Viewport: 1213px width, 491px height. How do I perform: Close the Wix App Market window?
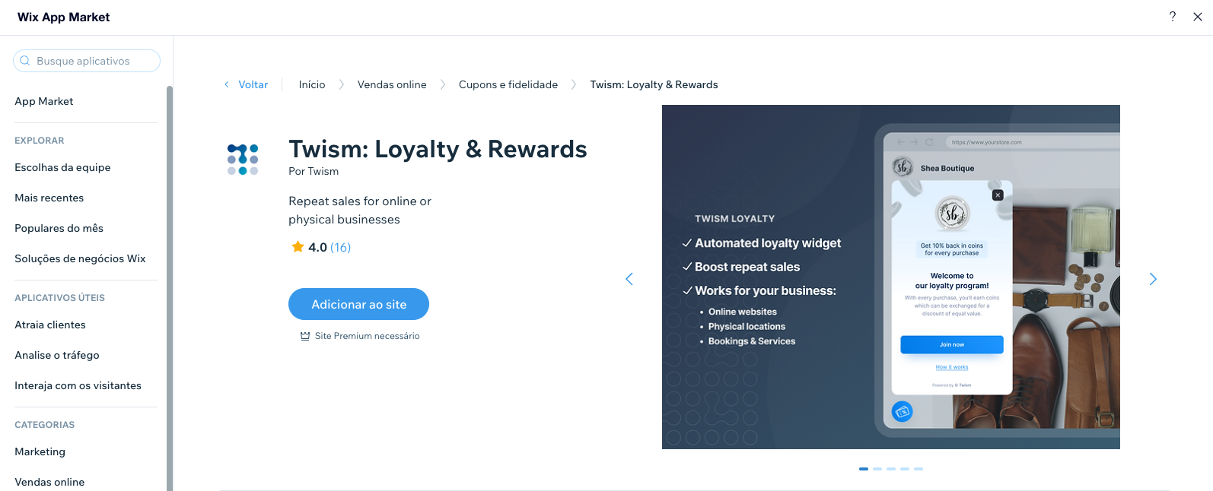(1198, 17)
